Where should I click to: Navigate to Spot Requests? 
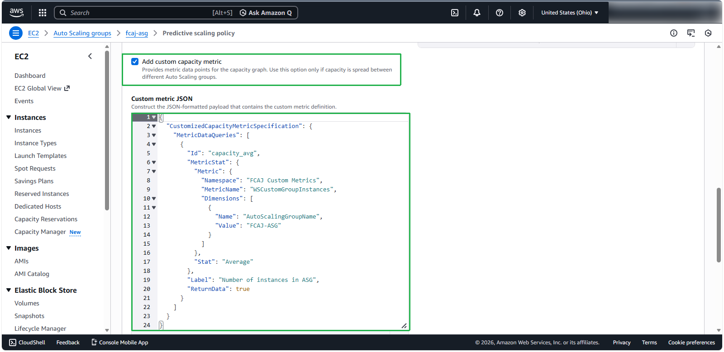35,168
